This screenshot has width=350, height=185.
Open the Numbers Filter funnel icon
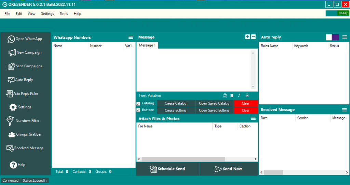[10, 121]
